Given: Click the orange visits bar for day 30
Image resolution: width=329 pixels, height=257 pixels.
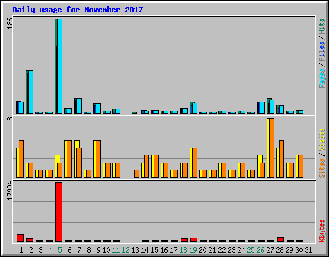Looking at the screenshot, I should click(x=301, y=166).
